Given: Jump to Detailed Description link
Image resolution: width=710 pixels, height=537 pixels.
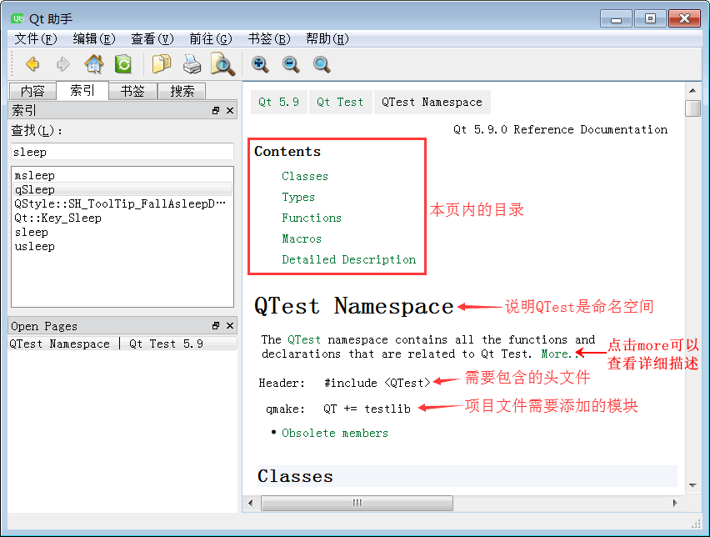Looking at the screenshot, I should pyautogui.click(x=348, y=259).
